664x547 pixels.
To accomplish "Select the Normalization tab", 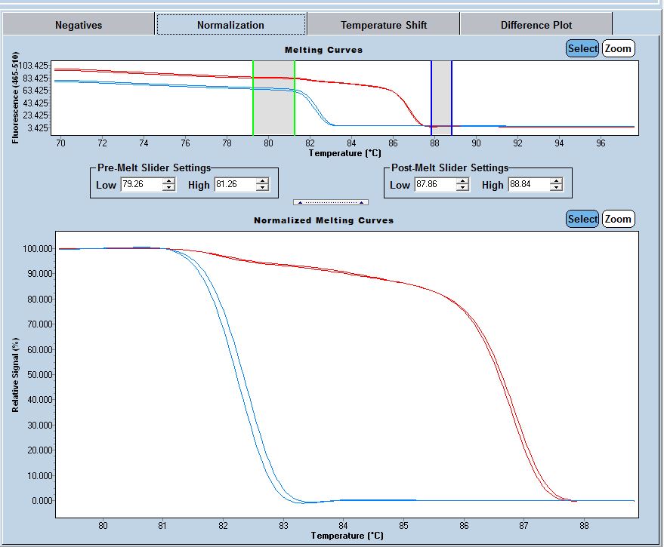I will point(230,25).
